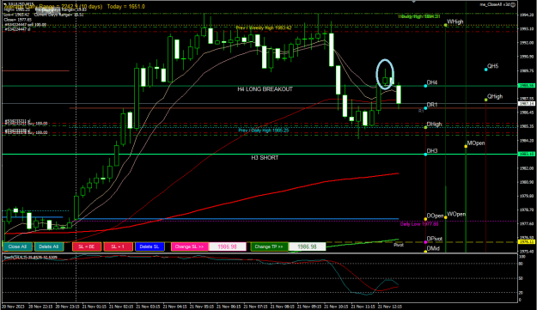Screen dimensions: 537x310
Task: Select the DMid marker dot
Action: pyautogui.click(x=425, y=251)
